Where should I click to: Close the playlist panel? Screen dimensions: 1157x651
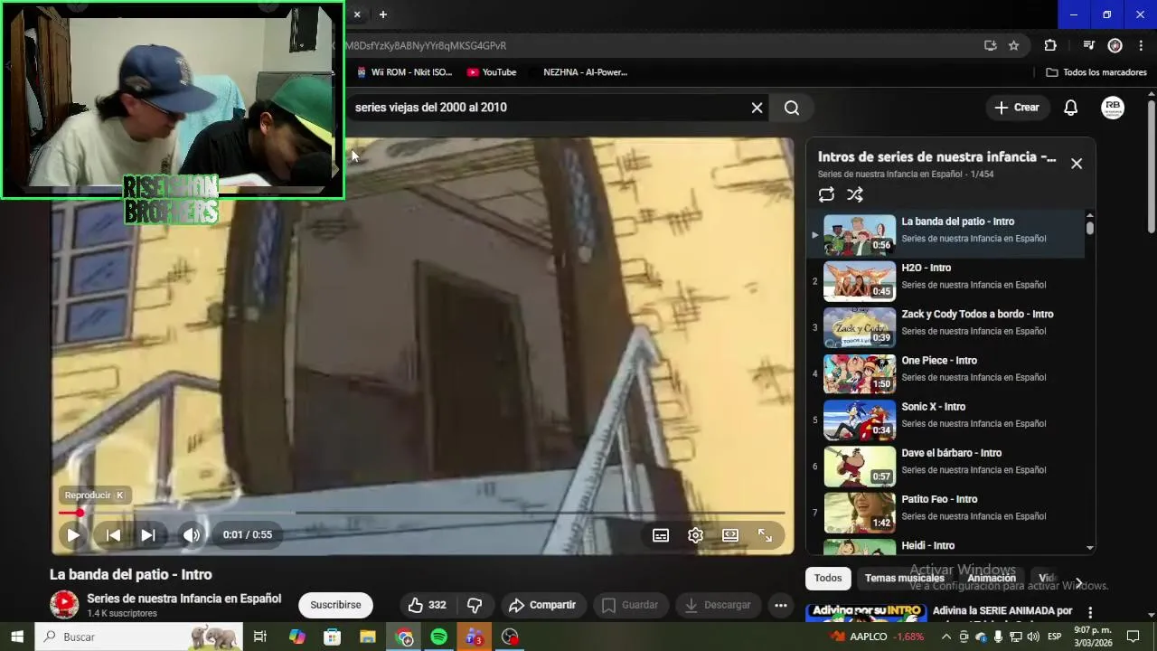pos(1077,164)
